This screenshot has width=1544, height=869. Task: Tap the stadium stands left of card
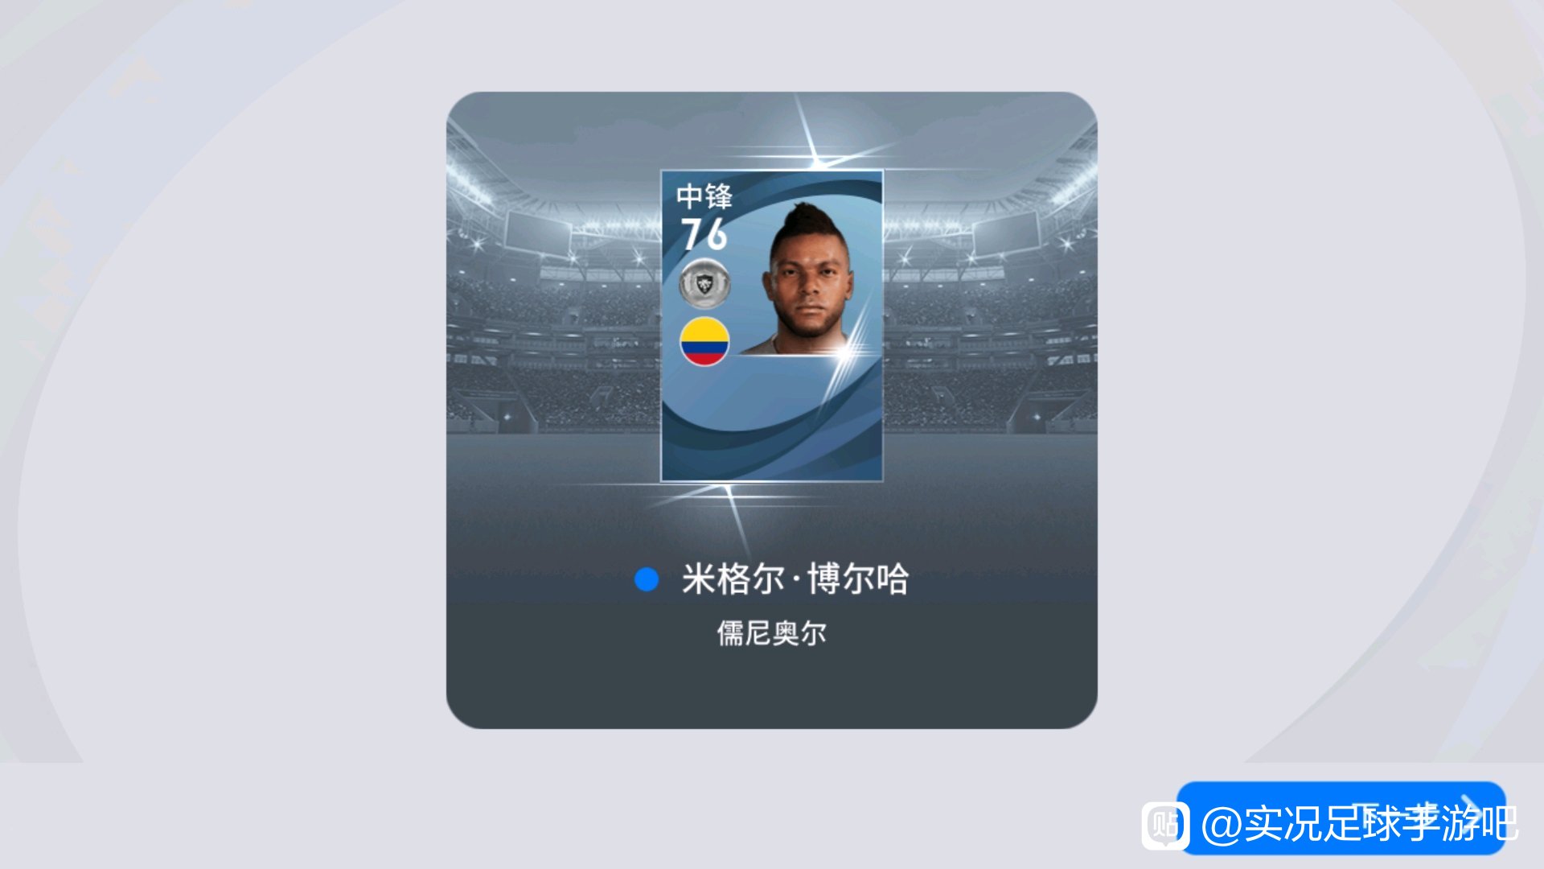(553, 322)
